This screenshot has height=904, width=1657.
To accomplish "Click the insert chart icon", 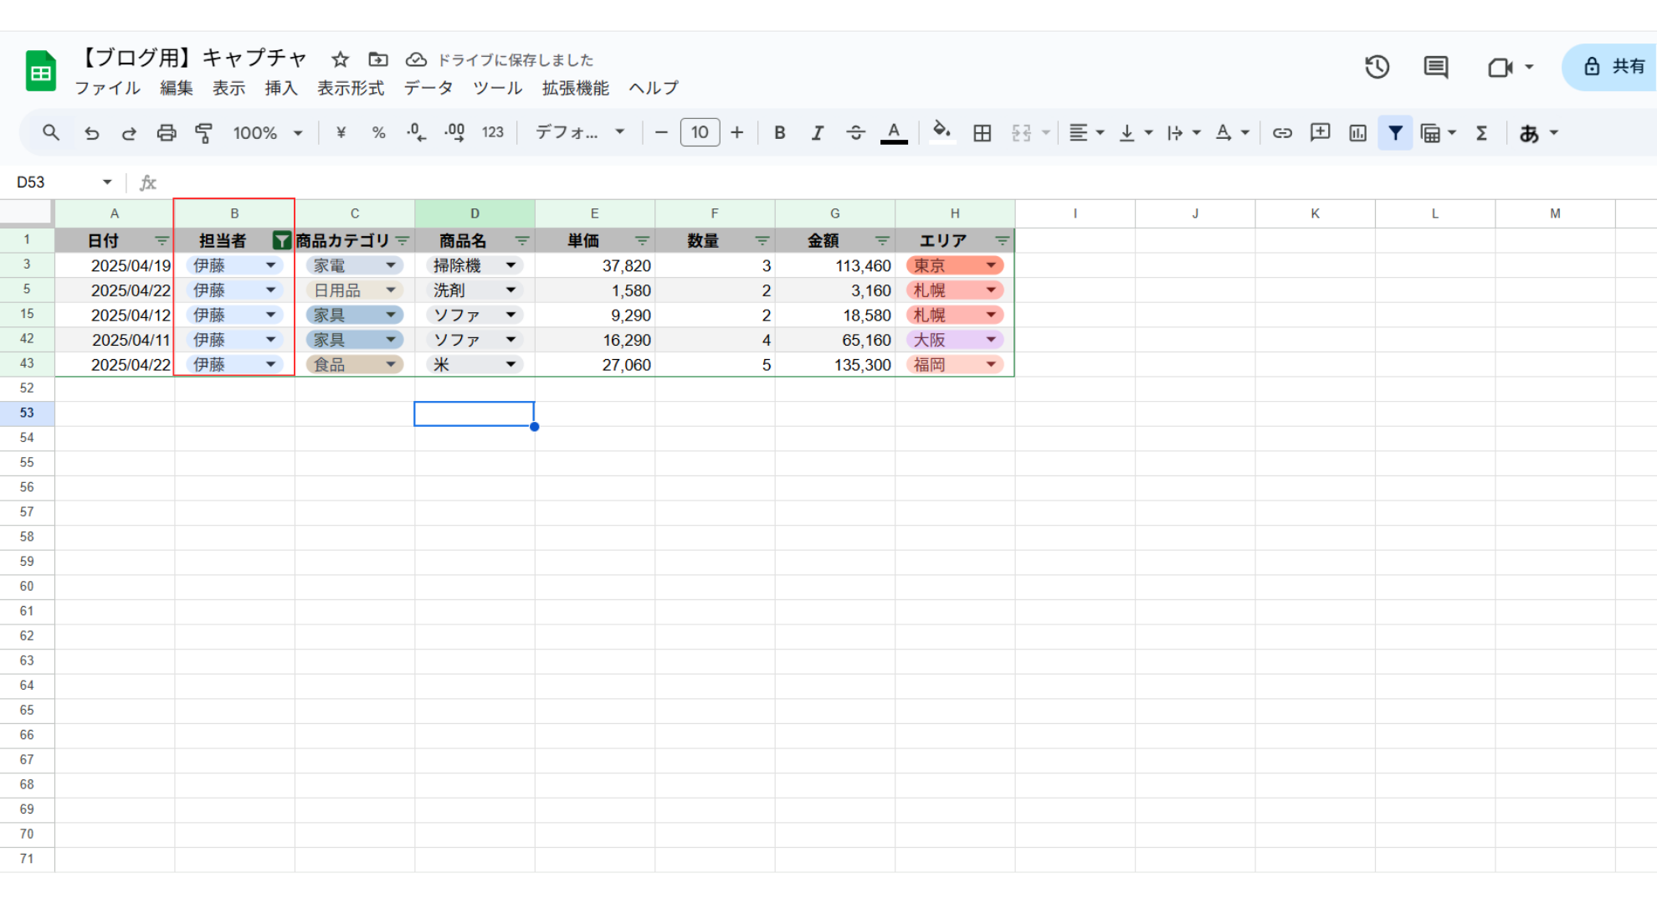I will pos(1357,133).
